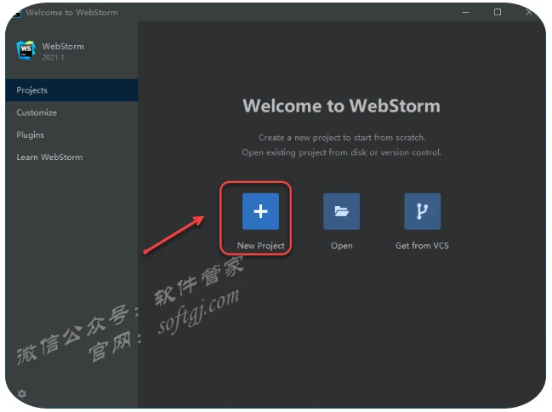Viewport: 552px width, 412px height.
Task: Open the settings gear in the bottom-left corner
Action: 22,393
